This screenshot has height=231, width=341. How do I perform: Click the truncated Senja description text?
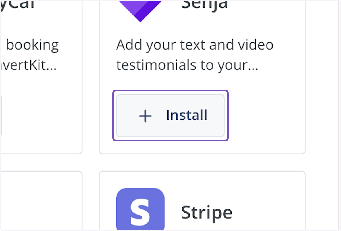pos(195,55)
